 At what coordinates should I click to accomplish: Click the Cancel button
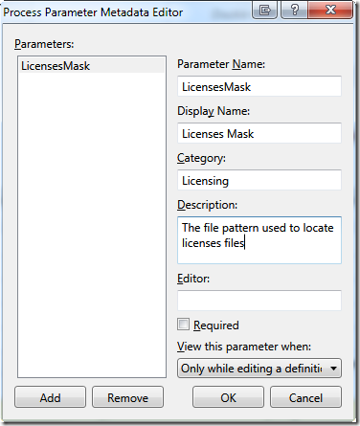pos(305,397)
